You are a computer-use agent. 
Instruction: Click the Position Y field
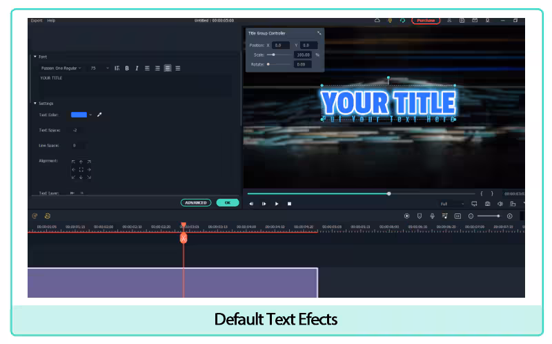[x=308, y=45]
